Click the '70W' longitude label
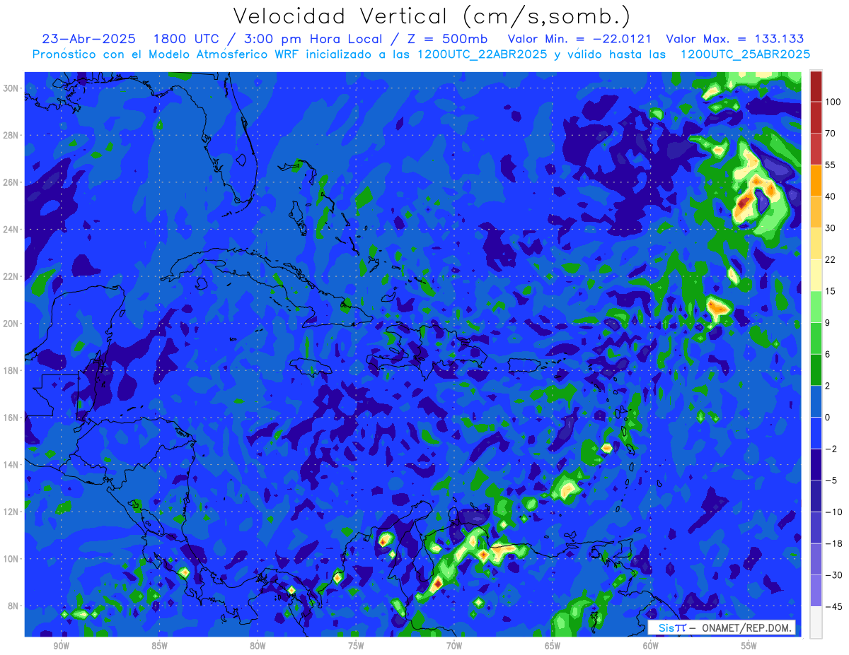Image resolution: width=849 pixels, height=655 pixels. pyautogui.click(x=454, y=646)
